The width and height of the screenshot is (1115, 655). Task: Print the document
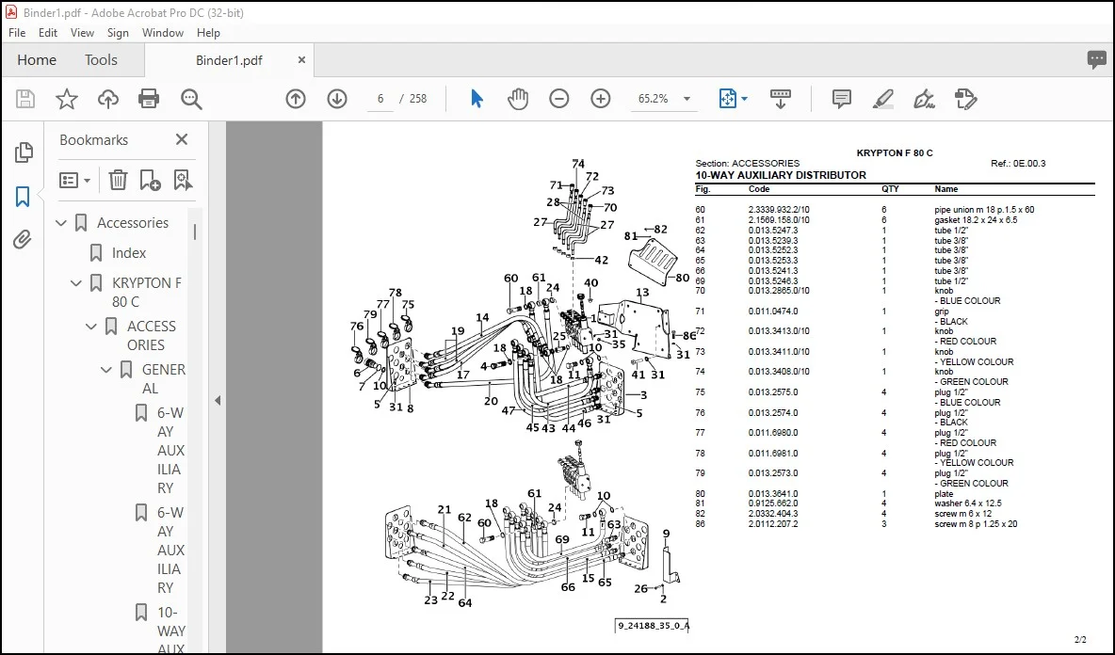tap(149, 99)
